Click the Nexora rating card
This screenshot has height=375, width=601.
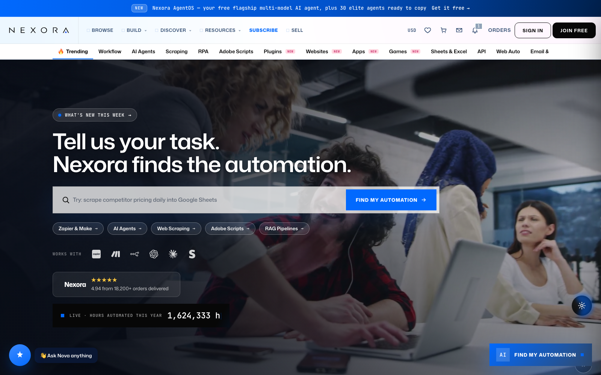point(116,285)
